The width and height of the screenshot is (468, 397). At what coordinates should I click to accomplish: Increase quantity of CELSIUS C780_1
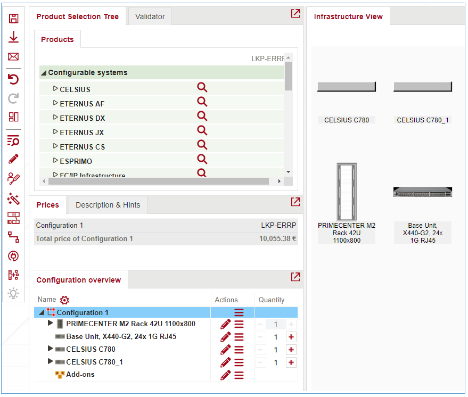click(x=291, y=362)
